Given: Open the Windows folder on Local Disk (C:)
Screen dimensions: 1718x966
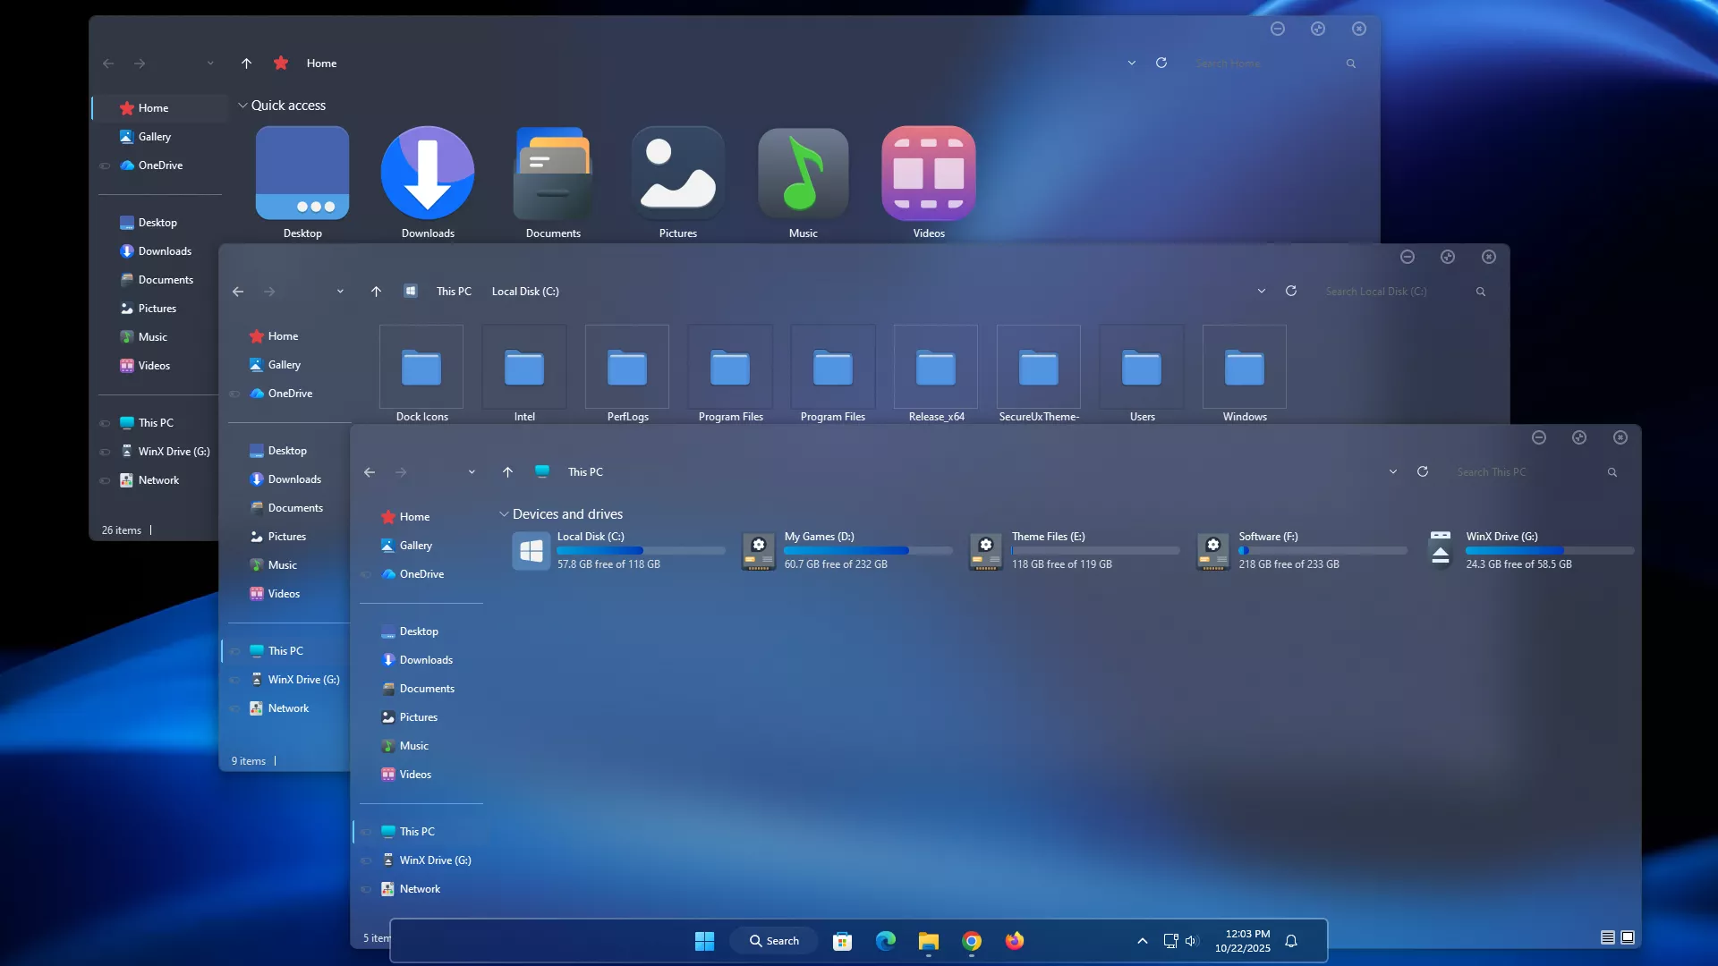Looking at the screenshot, I should [x=1244, y=368].
